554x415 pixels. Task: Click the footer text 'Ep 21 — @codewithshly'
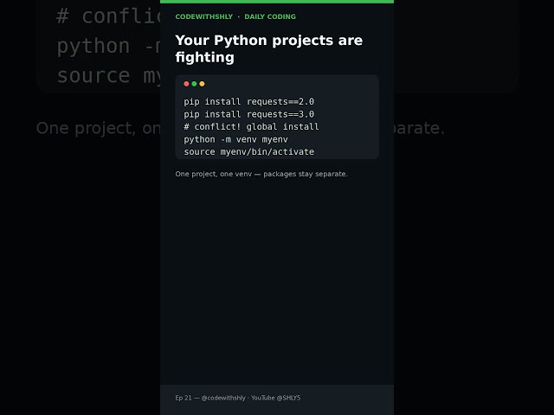[x=210, y=398]
